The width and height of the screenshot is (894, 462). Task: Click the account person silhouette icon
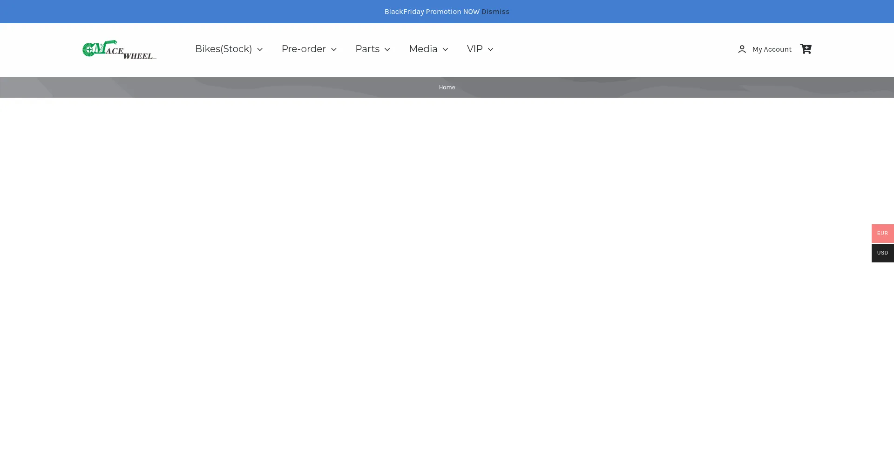pyautogui.click(x=742, y=49)
